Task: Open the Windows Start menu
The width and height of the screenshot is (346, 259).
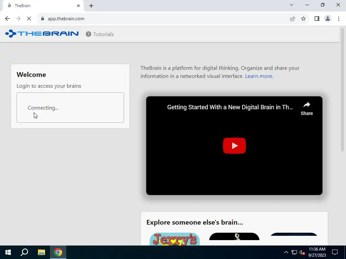Action: pyautogui.click(x=8, y=252)
